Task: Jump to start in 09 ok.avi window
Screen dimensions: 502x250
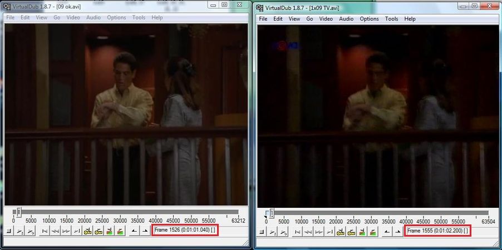Action: click(45, 231)
